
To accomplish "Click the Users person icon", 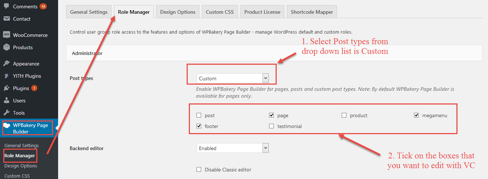I will (7, 101).
